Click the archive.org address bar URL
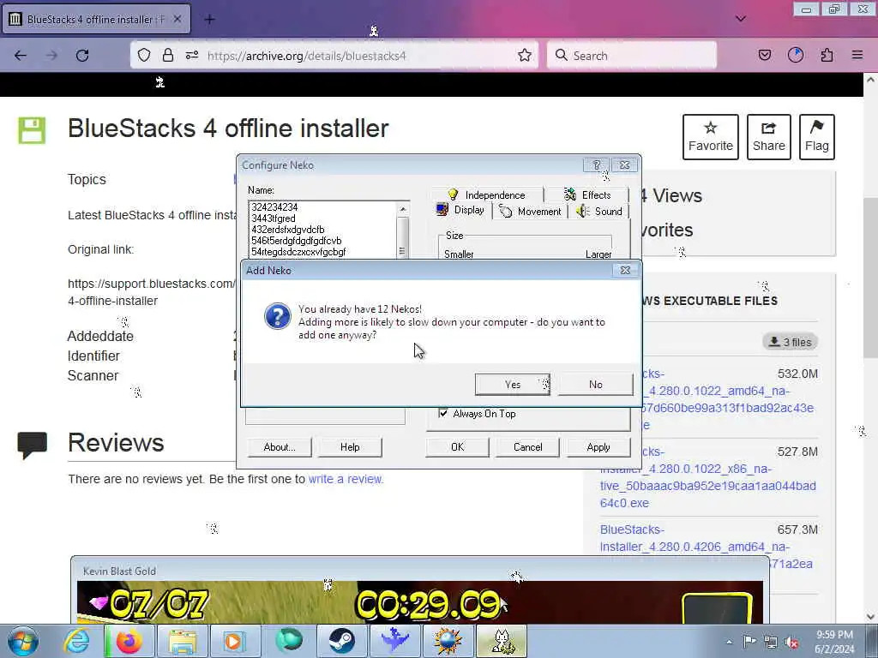878x658 pixels. point(306,56)
